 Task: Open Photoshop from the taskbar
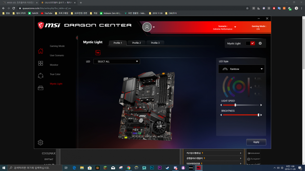(x=152, y=168)
